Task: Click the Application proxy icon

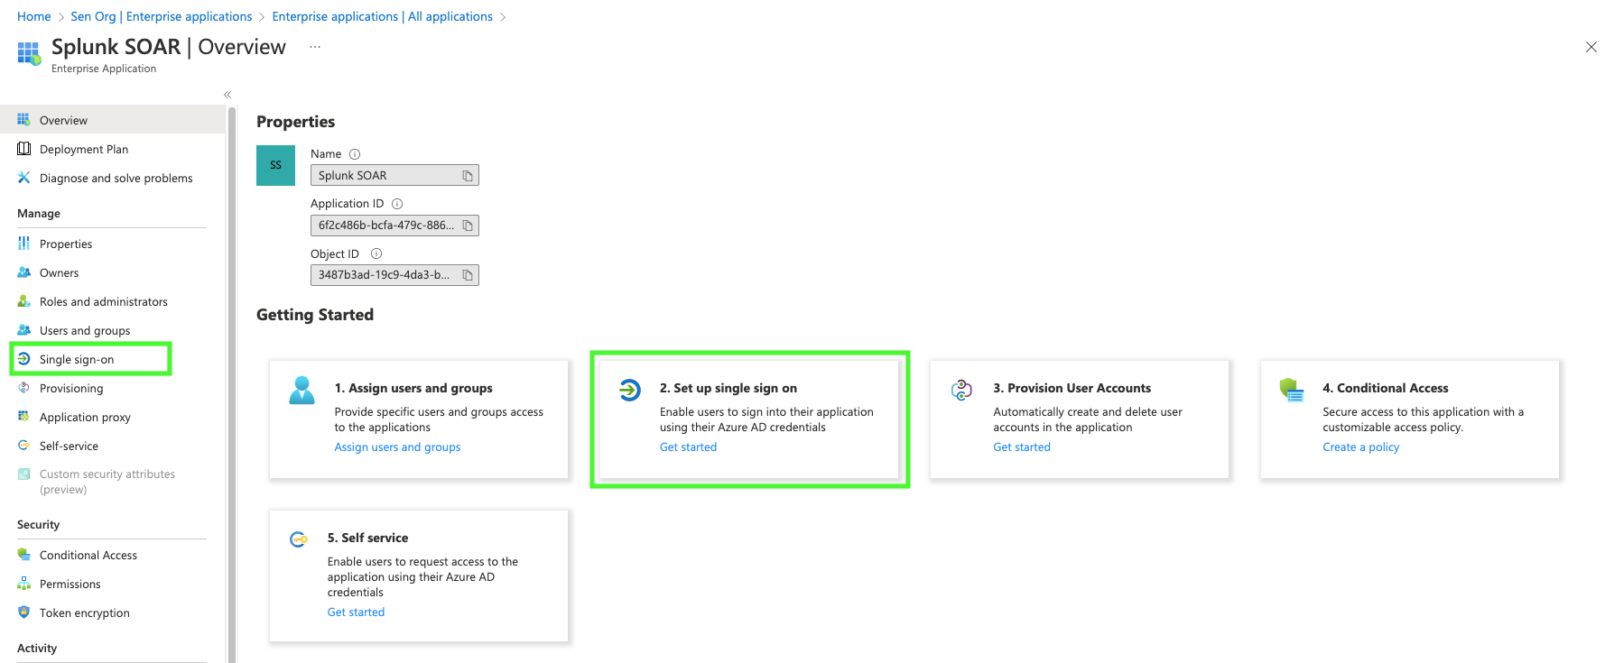Action: tap(23, 417)
